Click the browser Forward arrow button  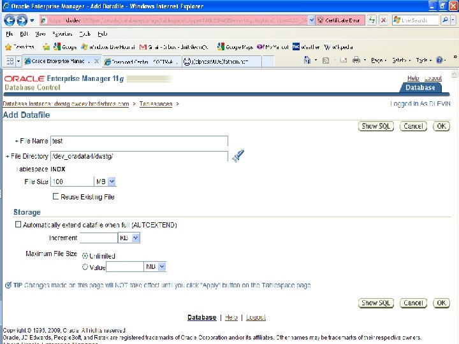pos(22,20)
